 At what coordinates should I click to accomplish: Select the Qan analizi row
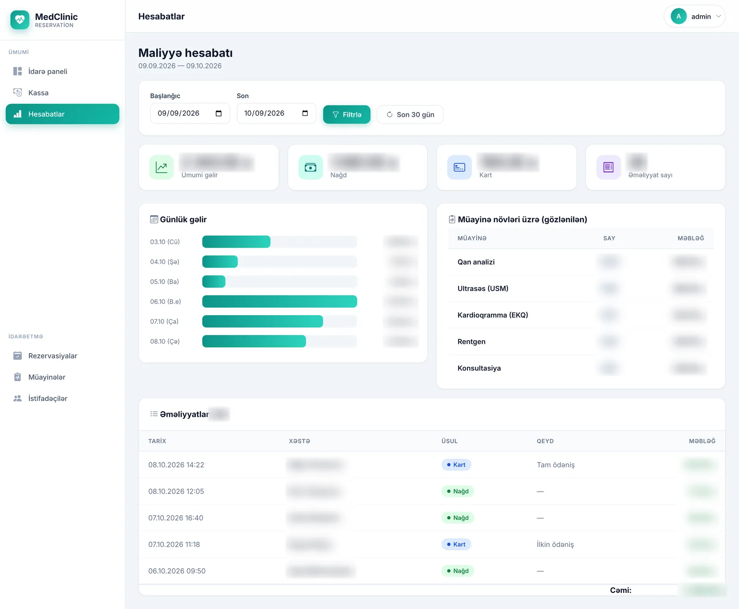click(581, 262)
